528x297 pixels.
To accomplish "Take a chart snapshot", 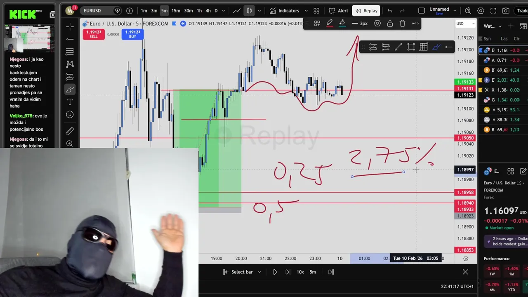I will click(506, 11).
